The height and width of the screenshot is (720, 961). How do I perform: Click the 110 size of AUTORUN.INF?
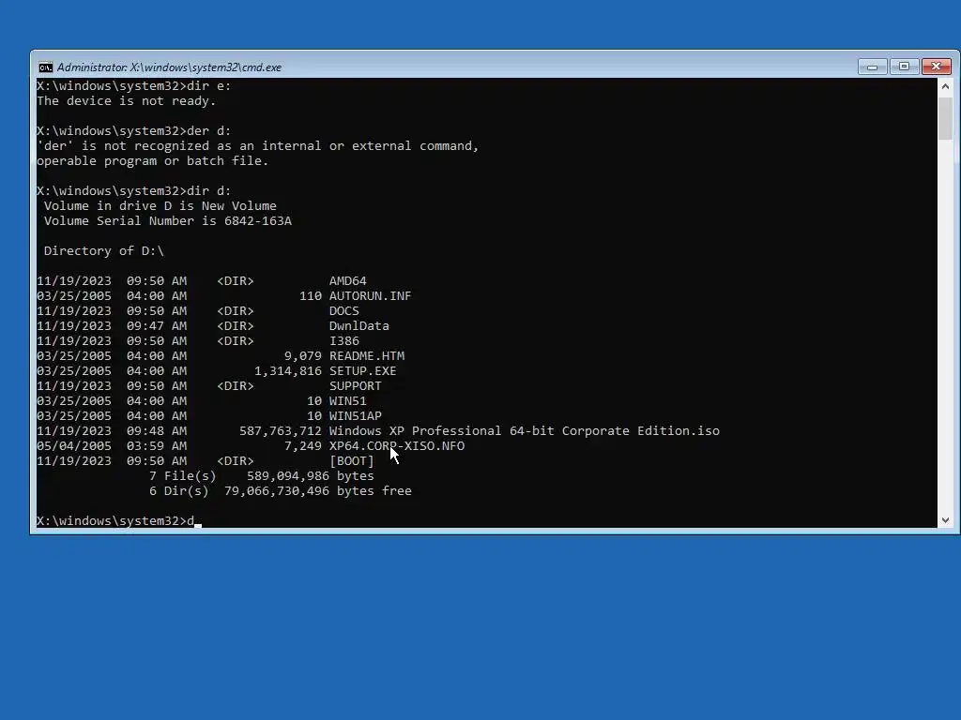click(310, 295)
